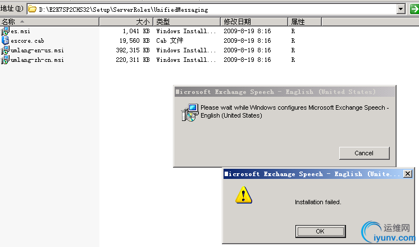This screenshot has width=419, height=247.
Task: Select the file name umlang-en-us.msi
Action: tap(37, 51)
